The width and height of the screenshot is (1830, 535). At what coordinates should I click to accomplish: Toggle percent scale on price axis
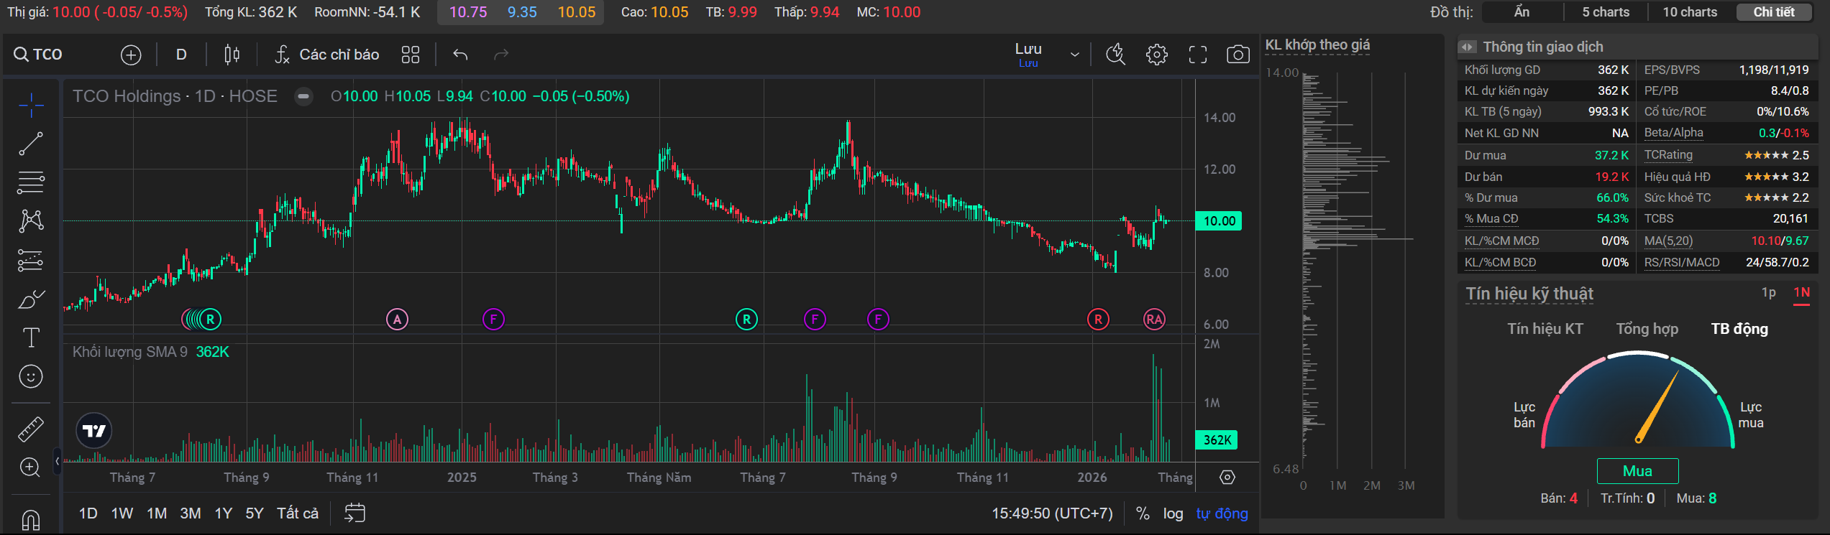coord(1143,513)
